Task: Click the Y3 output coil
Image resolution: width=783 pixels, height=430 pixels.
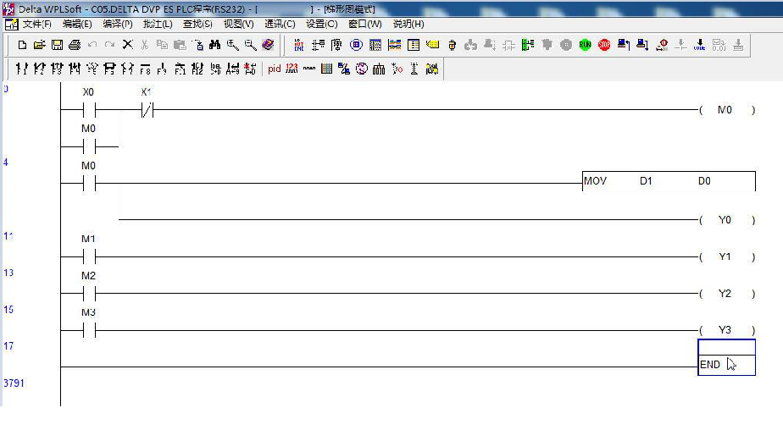Action: tap(725, 330)
